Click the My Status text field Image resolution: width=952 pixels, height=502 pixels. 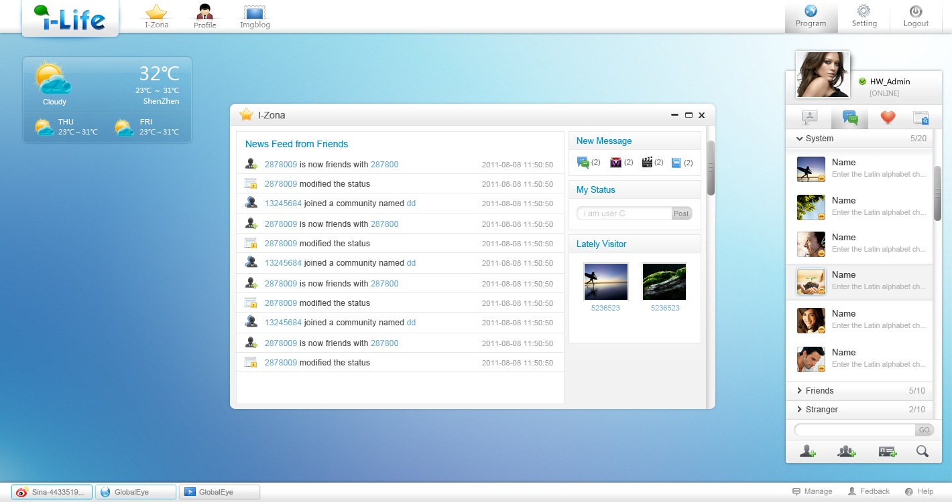(x=625, y=214)
